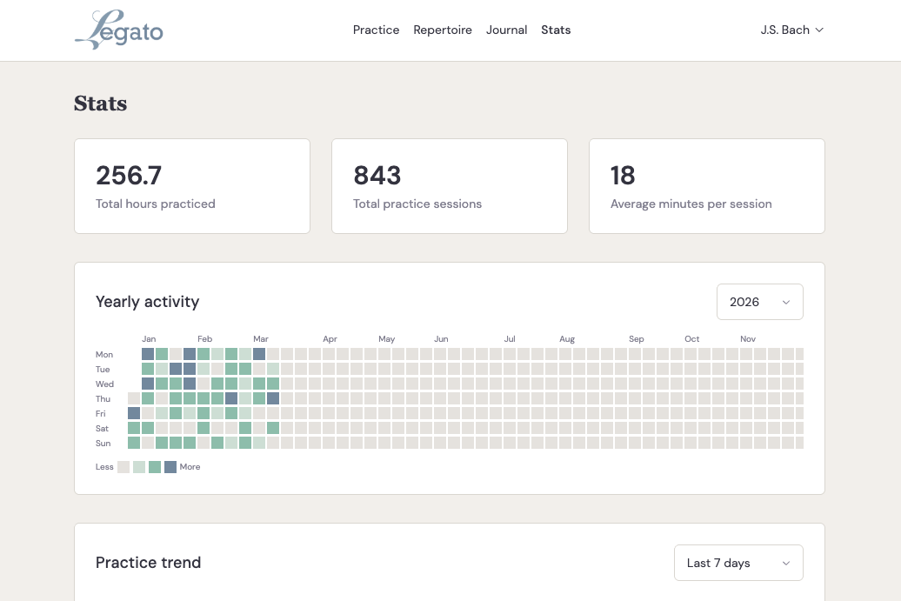Click the first cell in the Thursday row

(134, 398)
